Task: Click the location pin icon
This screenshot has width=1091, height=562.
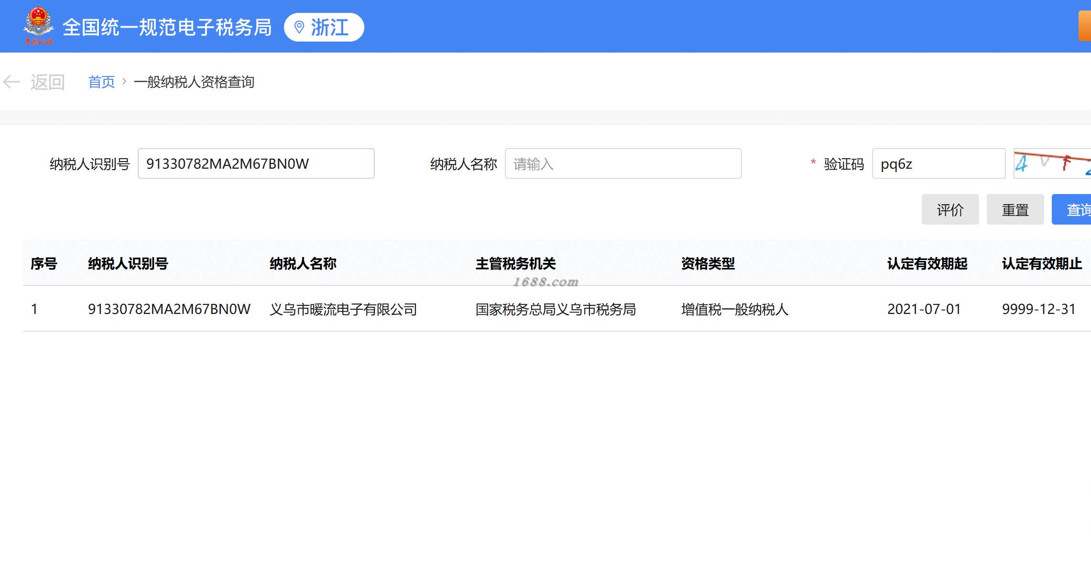Action: click(x=299, y=27)
